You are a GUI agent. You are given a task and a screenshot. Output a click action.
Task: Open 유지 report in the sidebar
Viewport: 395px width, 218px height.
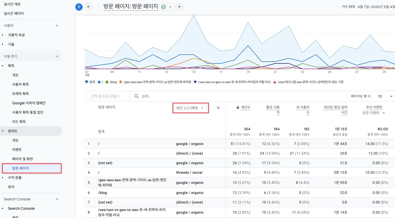coord(11,187)
